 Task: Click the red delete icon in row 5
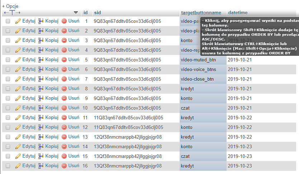[64, 60]
